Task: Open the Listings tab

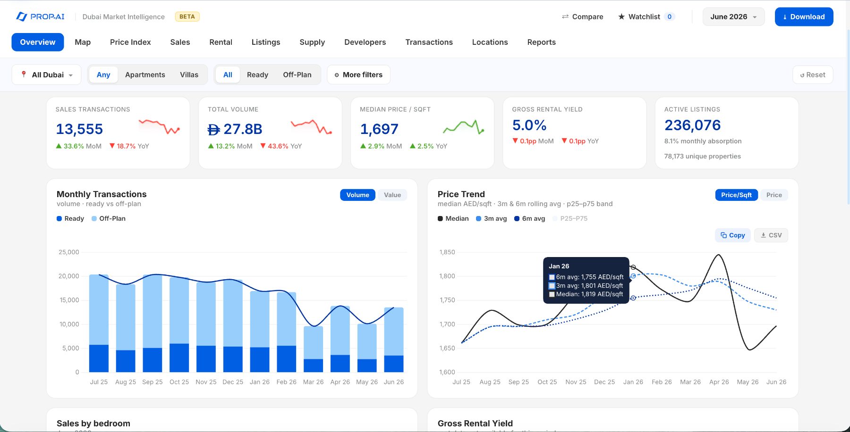Action: pyautogui.click(x=266, y=42)
